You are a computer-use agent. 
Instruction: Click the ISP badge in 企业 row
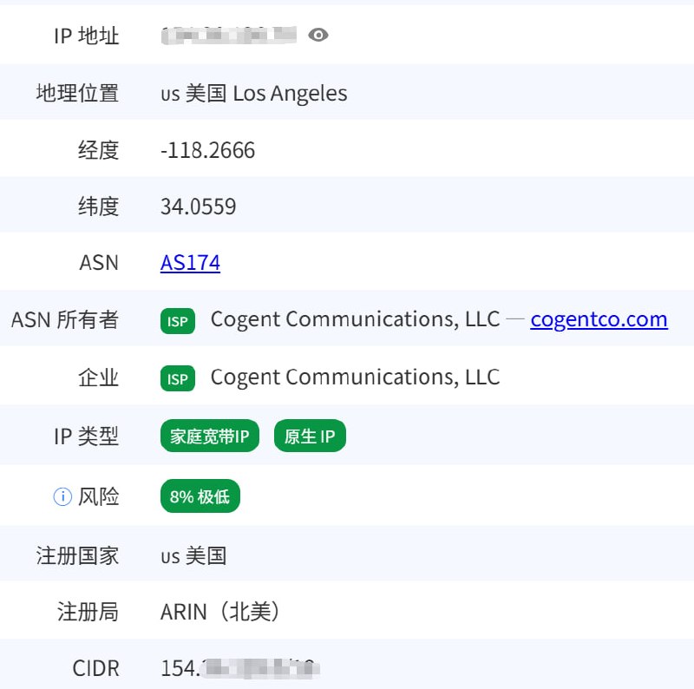178,378
